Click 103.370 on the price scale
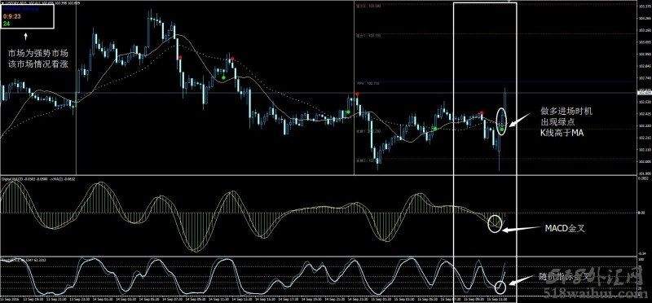Viewport: 652px width, 303px height. 644,6
